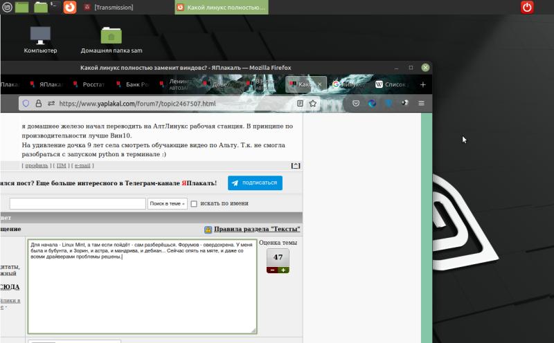Toggle reader view in address bar
The height and width of the screenshot is (343, 554).
tap(300, 104)
